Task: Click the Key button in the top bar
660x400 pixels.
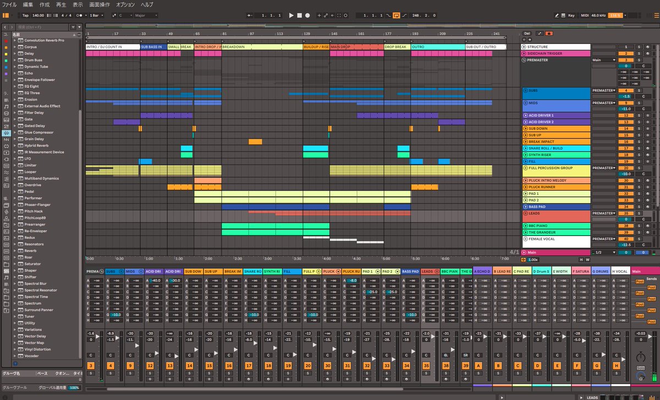Action: click(x=571, y=15)
